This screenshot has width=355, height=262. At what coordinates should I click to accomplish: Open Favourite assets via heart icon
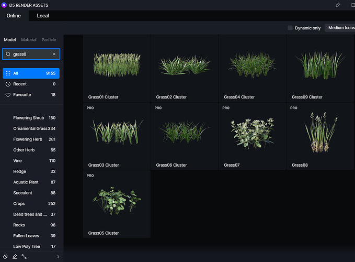pyautogui.click(x=8, y=95)
